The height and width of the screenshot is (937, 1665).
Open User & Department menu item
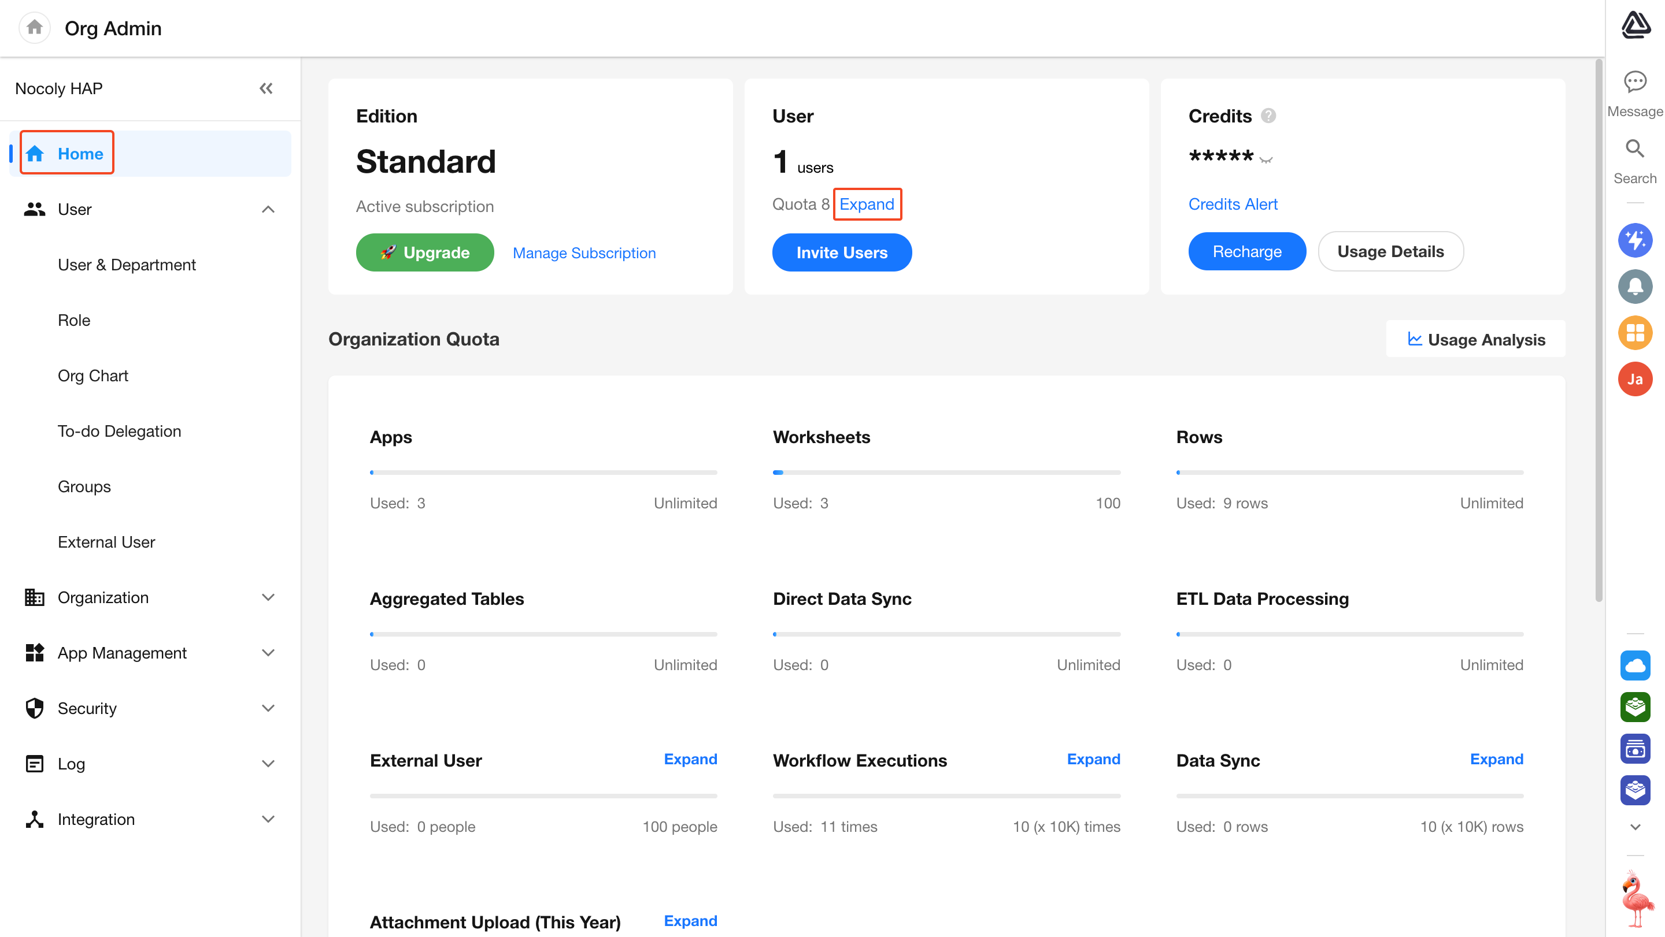point(127,265)
